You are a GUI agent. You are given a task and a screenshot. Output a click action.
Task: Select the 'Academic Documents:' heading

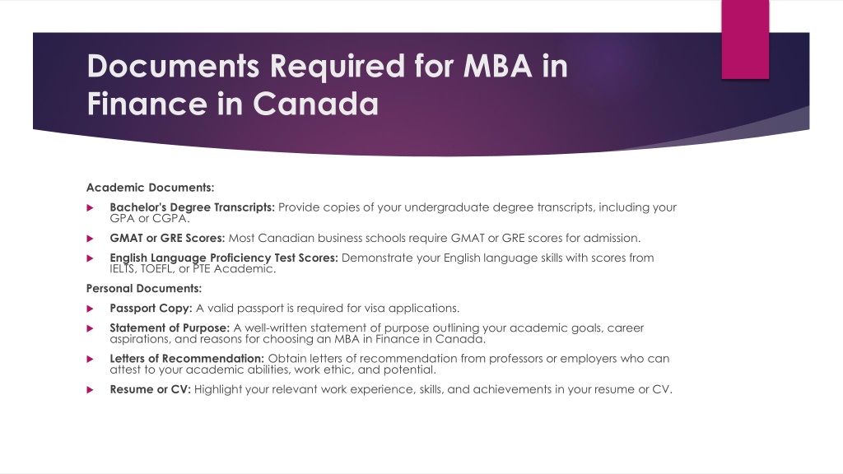[x=150, y=188]
